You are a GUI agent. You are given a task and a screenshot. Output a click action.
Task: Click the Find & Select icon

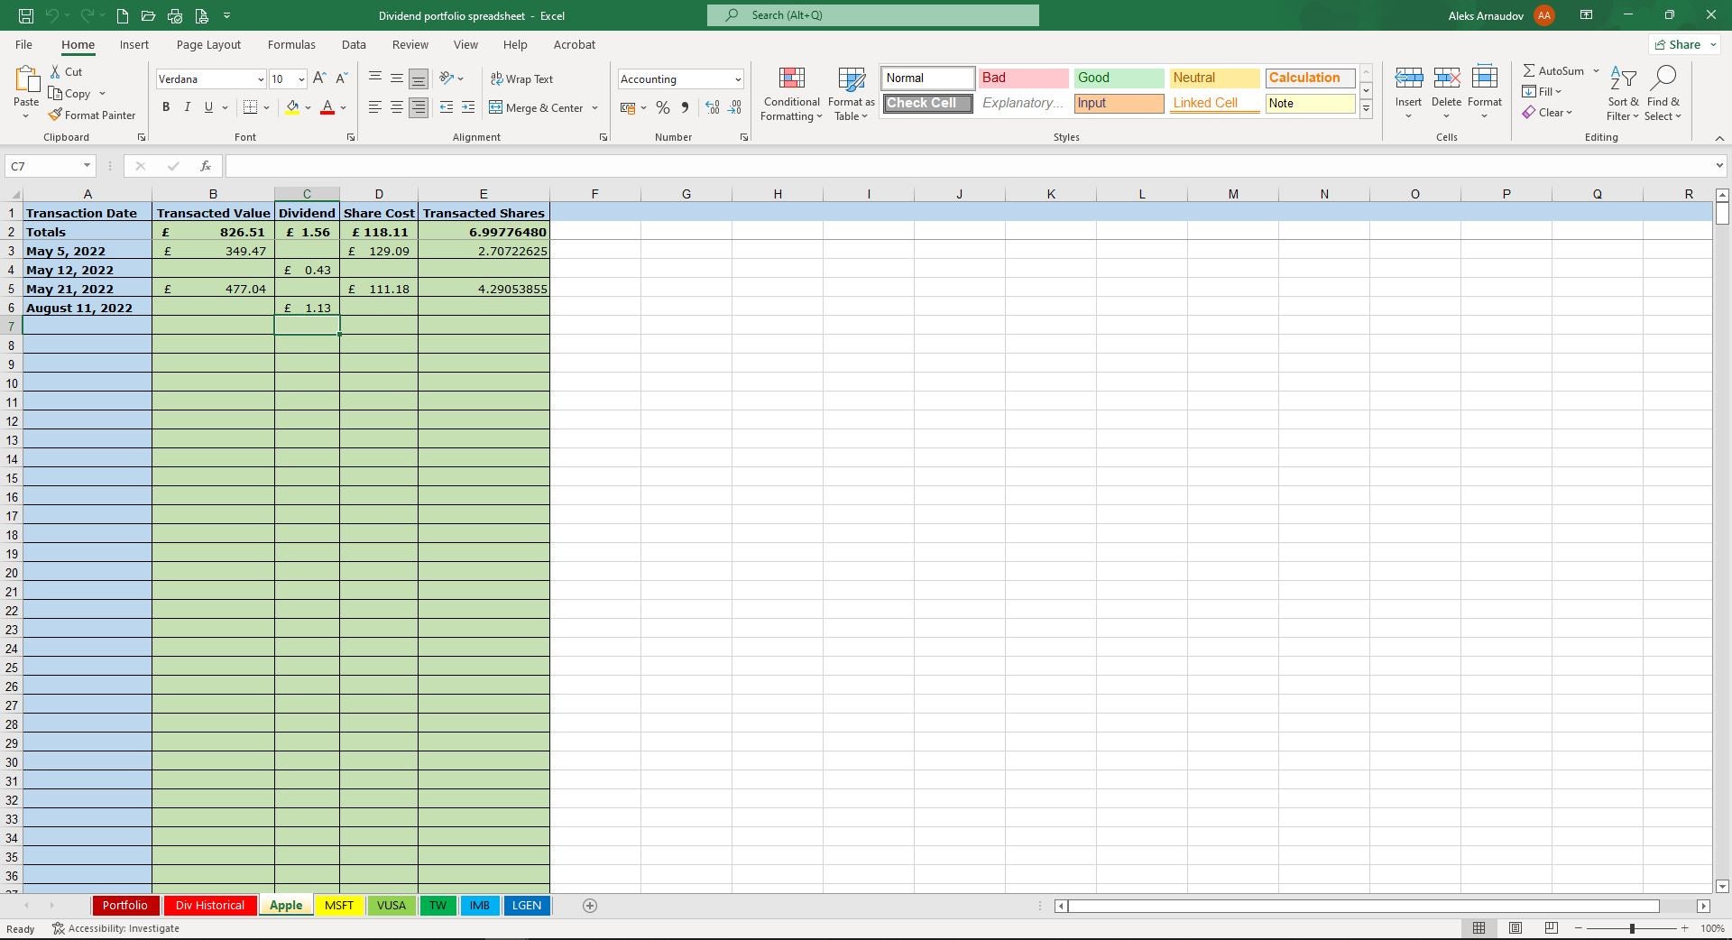tap(1665, 94)
